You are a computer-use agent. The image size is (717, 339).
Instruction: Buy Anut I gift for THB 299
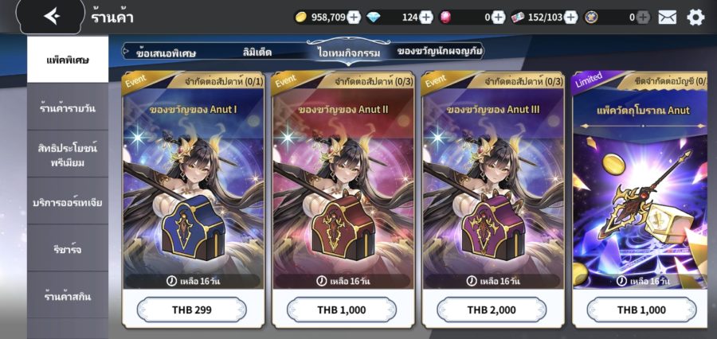click(191, 310)
